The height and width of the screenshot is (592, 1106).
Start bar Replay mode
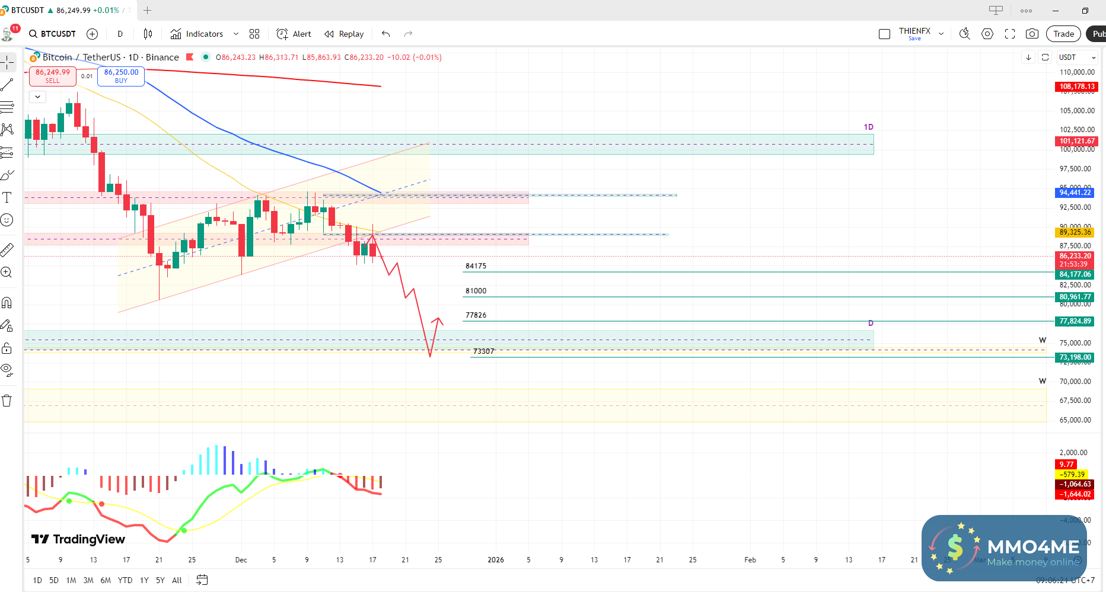point(344,34)
